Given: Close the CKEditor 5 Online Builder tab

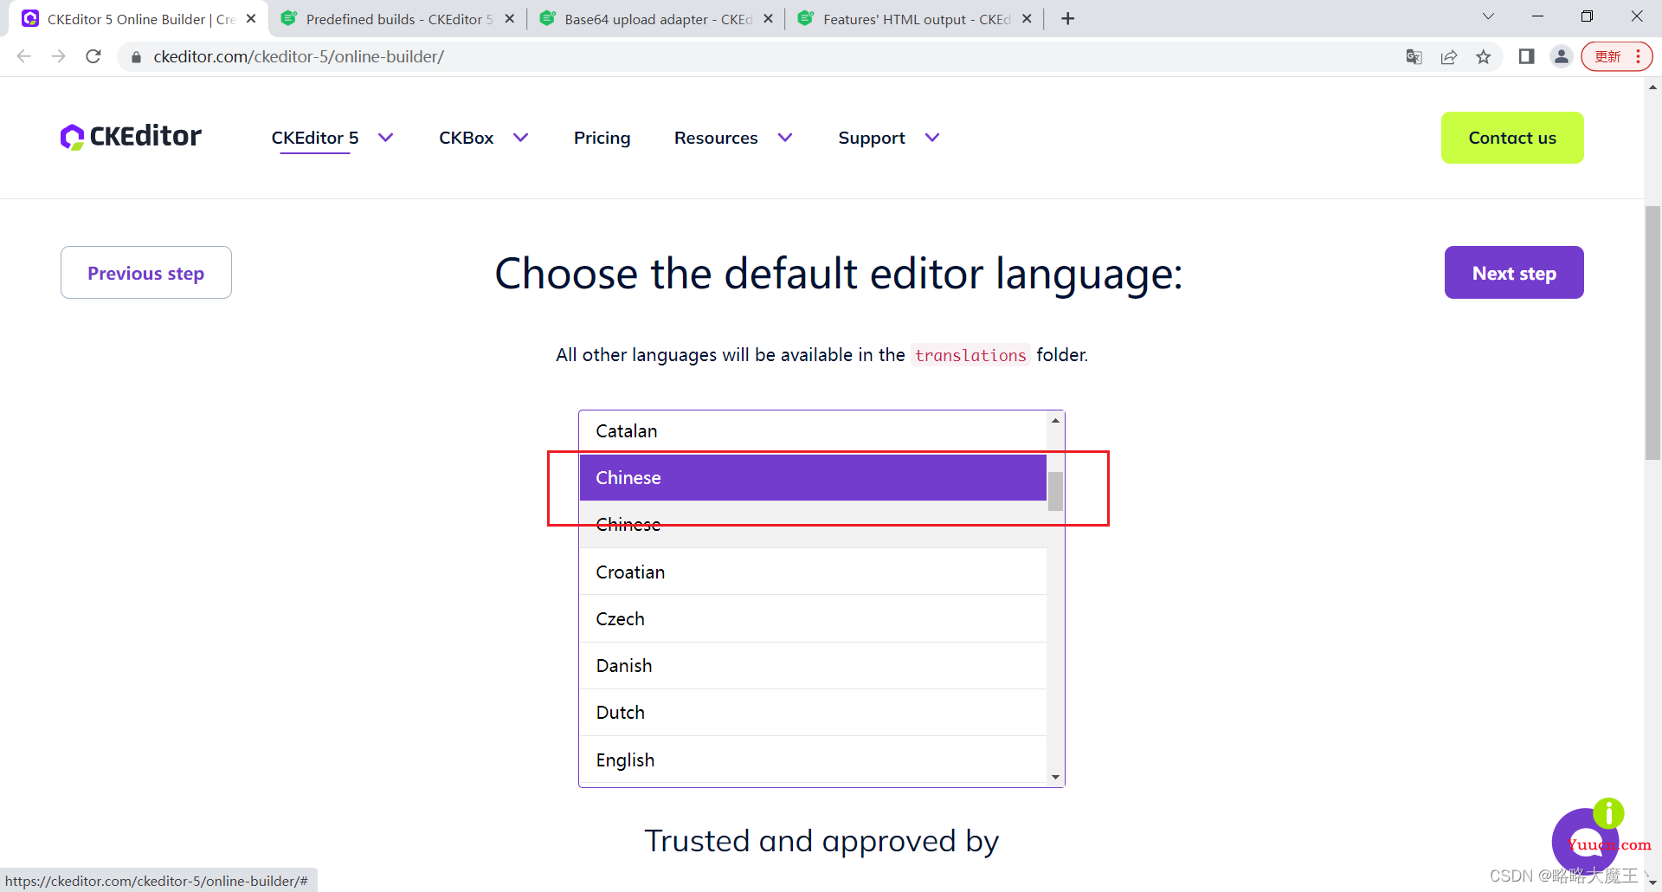Looking at the screenshot, I should coord(251,18).
